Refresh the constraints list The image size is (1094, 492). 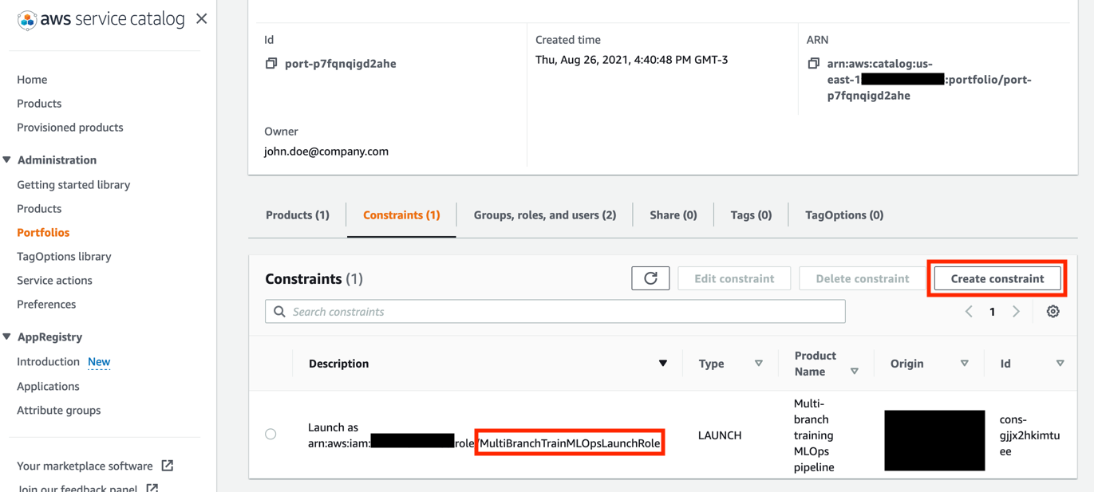(x=650, y=278)
